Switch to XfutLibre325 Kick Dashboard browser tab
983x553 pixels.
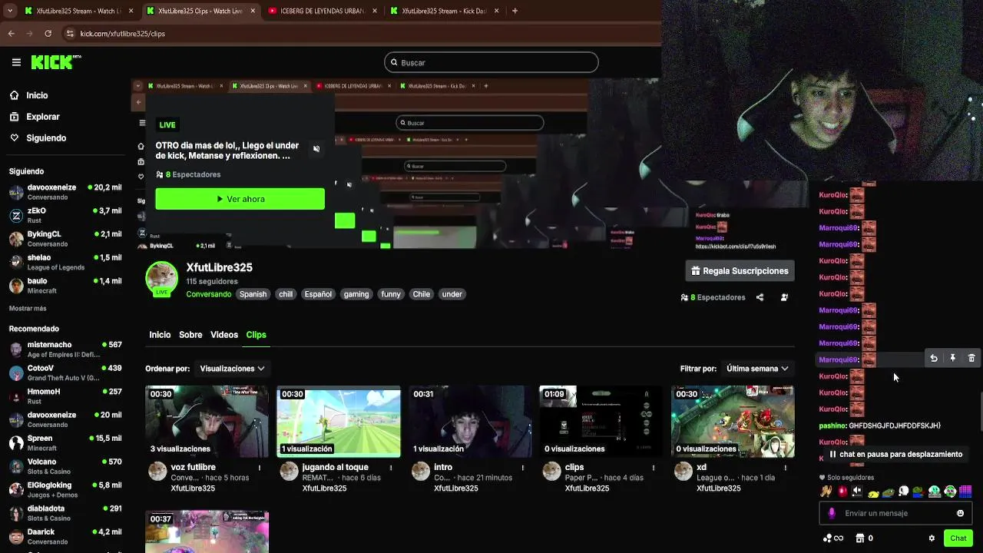tap(445, 11)
